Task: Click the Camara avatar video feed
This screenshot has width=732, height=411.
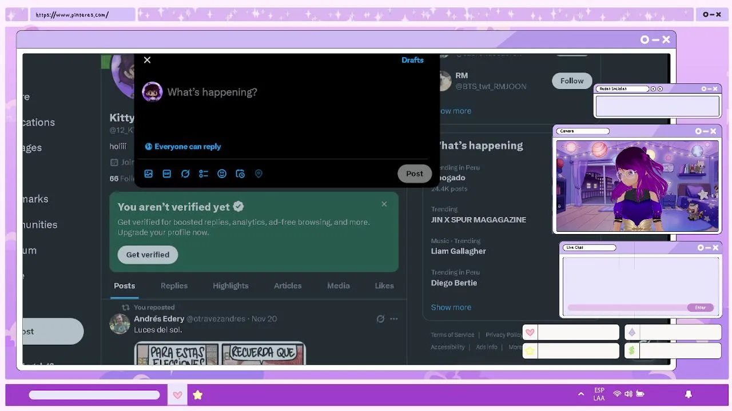Action: click(x=637, y=186)
